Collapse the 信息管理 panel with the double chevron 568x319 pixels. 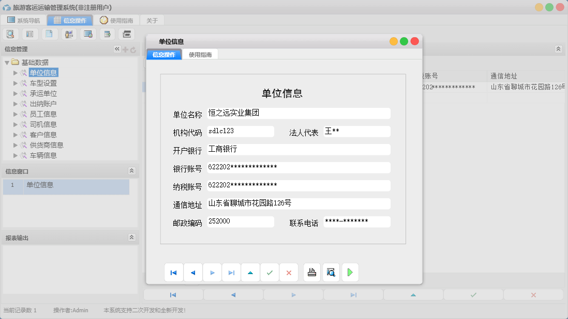(x=117, y=49)
